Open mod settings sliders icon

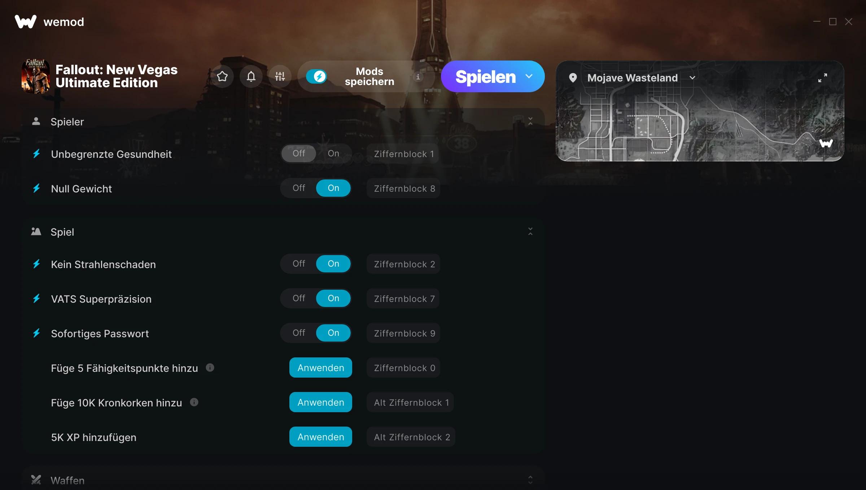[x=280, y=76]
